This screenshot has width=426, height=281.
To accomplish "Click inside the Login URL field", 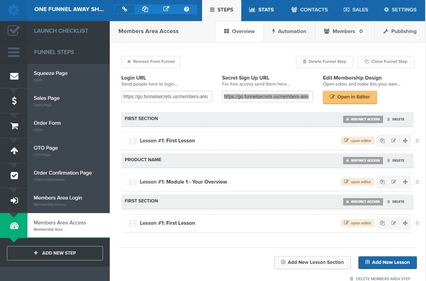I will pos(166,97).
